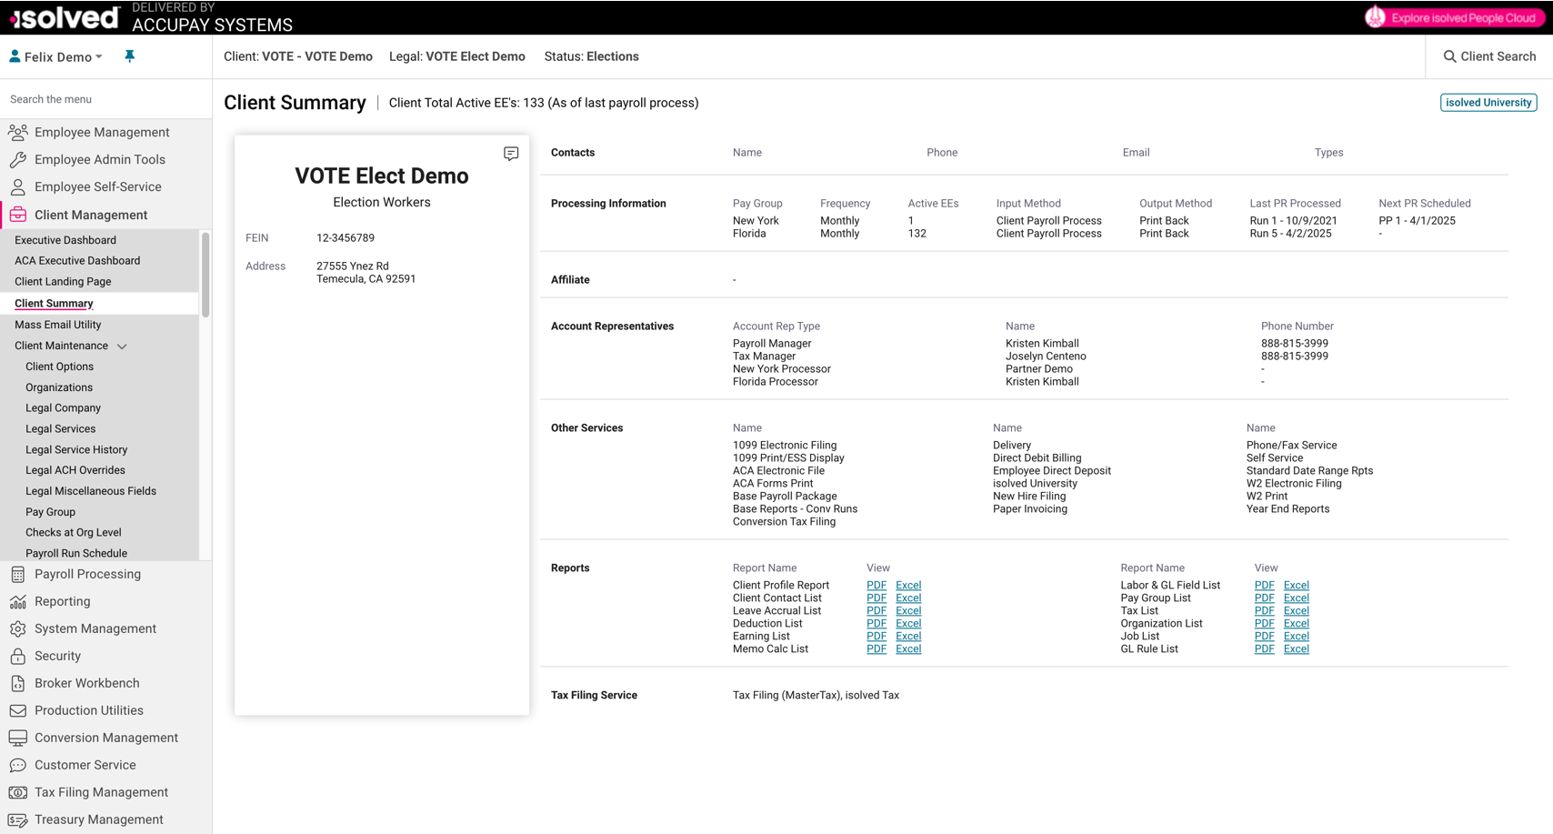Click the Employee Self-Service person icon

pos(18,187)
